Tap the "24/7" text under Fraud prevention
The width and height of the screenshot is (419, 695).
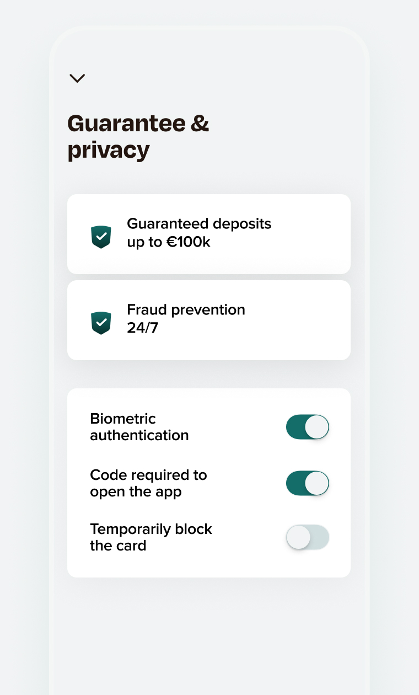(142, 328)
